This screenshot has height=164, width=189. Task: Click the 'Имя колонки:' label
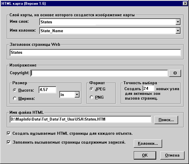23,30
